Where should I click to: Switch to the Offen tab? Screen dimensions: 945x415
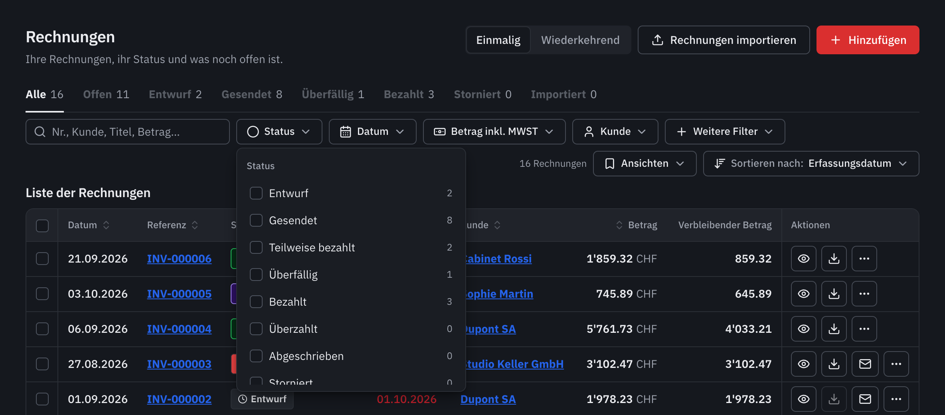click(x=106, y=95)
